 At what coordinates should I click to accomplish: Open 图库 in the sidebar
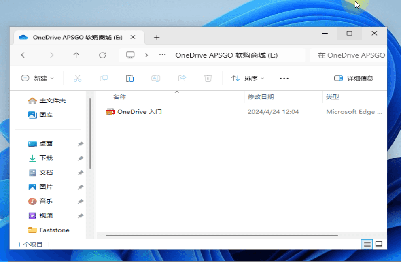click(40, 115)
